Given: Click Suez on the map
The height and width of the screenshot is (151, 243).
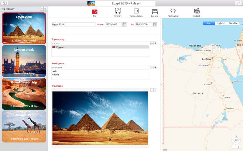Looking at the screenshot, I should tap(225, 59).
